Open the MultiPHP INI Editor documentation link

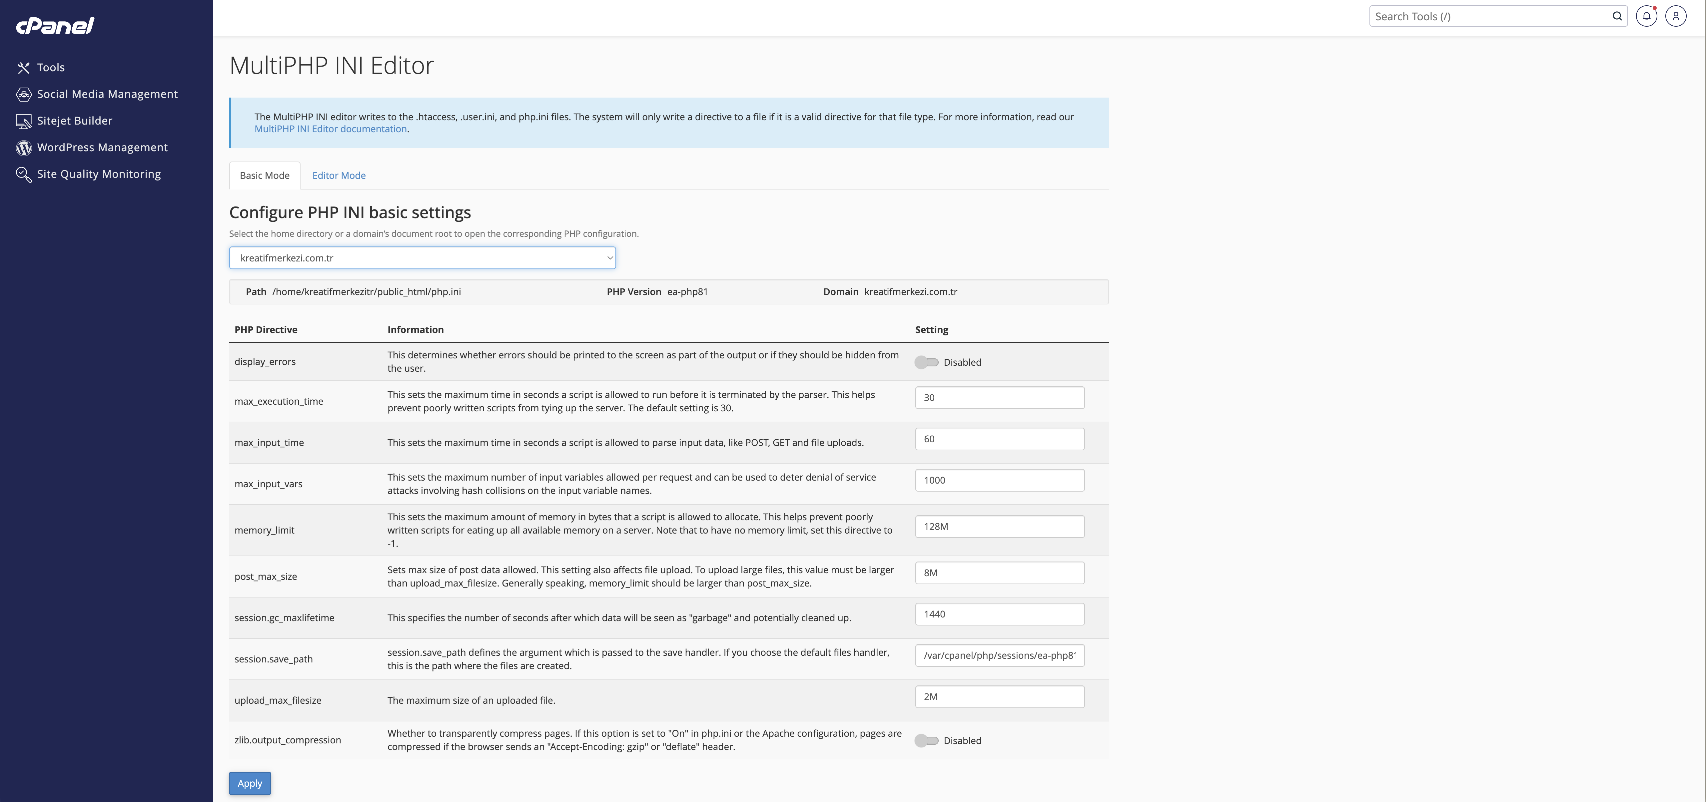[x=331, y=129]
